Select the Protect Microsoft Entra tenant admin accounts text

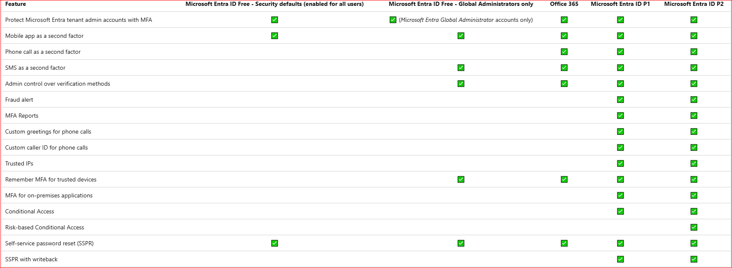coord(78,20)
